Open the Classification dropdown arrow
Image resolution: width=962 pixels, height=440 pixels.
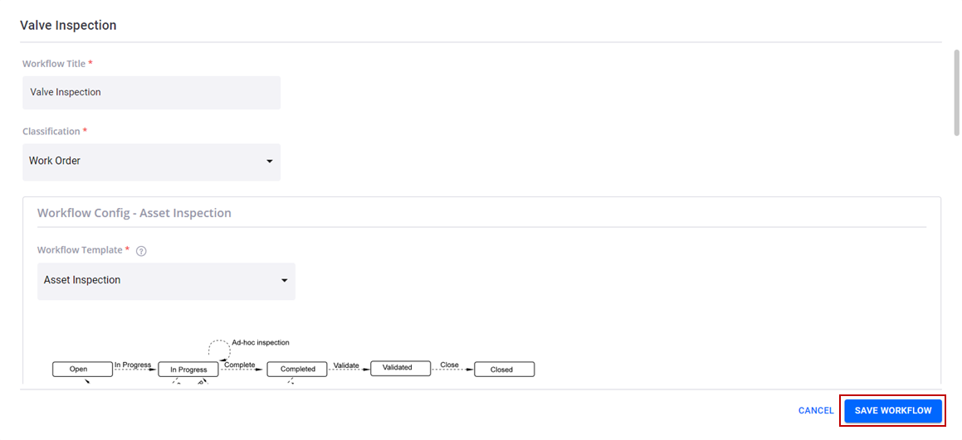pyautogui.click(x=269, y=162)
